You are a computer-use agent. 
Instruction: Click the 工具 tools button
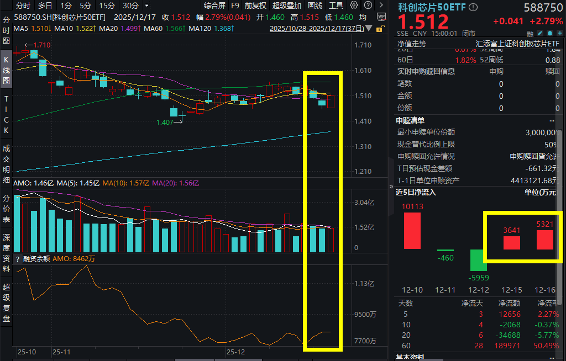coord(334,6)
